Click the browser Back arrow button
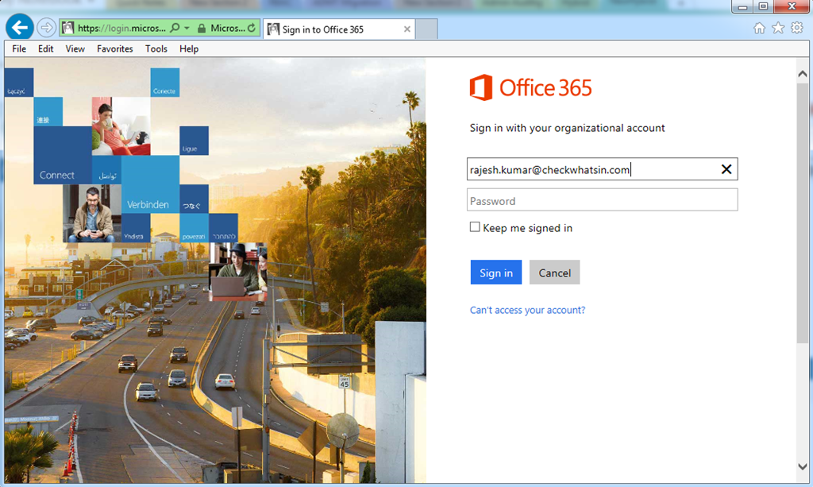Viewport: 813px width, 487px height. tap(20, 27)
